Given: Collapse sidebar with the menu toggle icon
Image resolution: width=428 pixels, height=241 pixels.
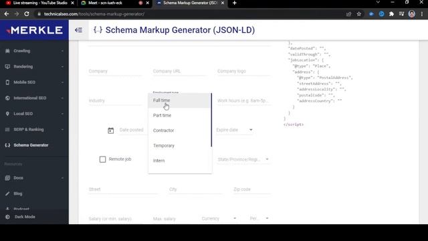Looking at the screenshot, I should pyautogui.click(x=78, y=29).
